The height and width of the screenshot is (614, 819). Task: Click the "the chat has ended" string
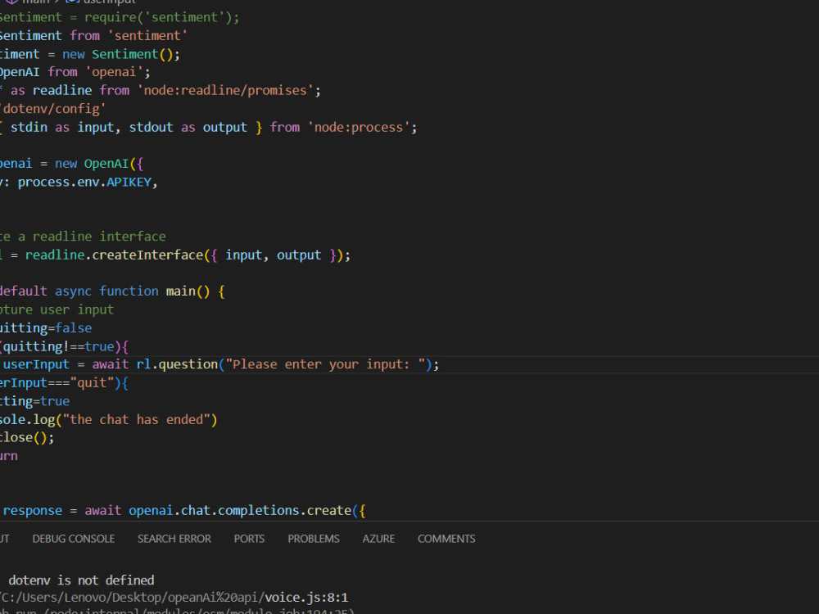click(x=136, y=420)
